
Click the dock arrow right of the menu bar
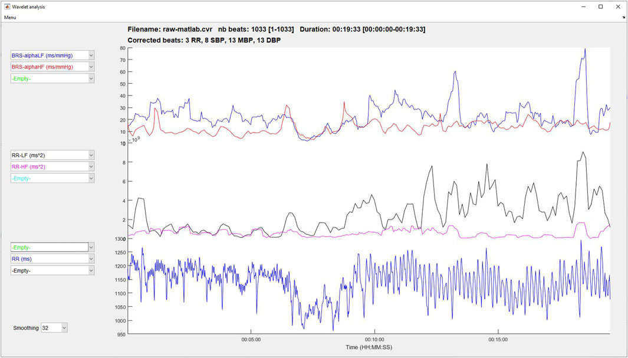point(624,18)
